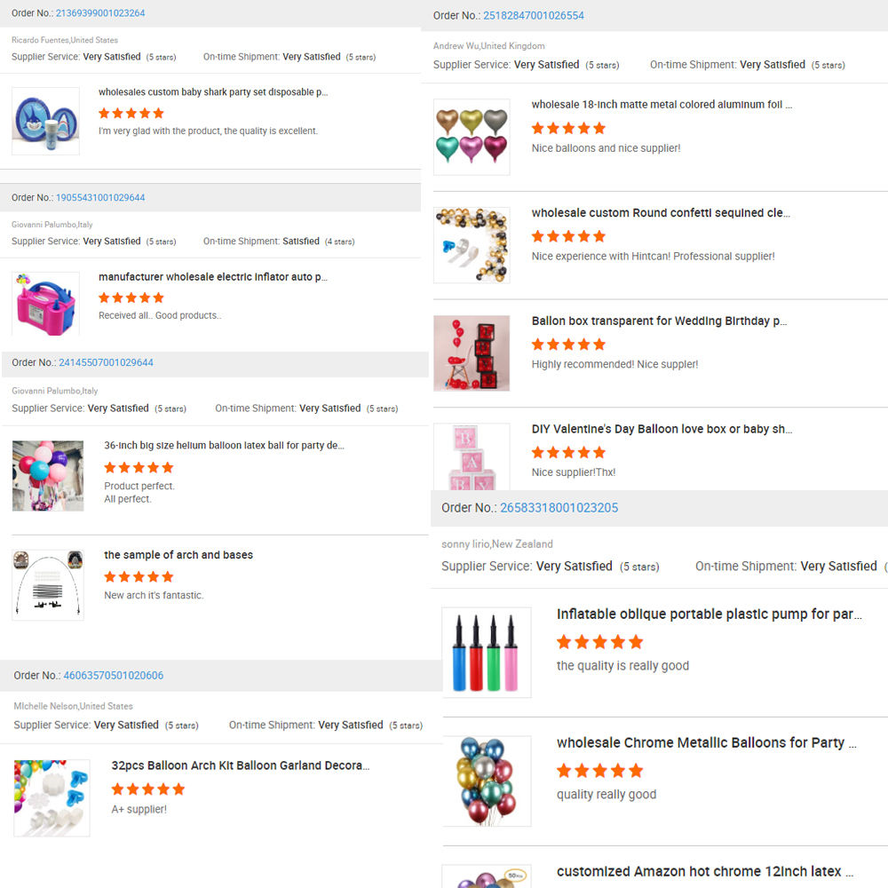Open the DIY Valentine's Day Balloon box title
This screenshot has width=888, height=888.
pos(662,429)
